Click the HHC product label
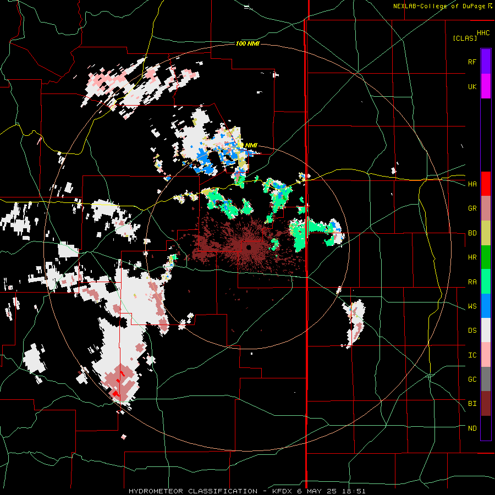 483,33
